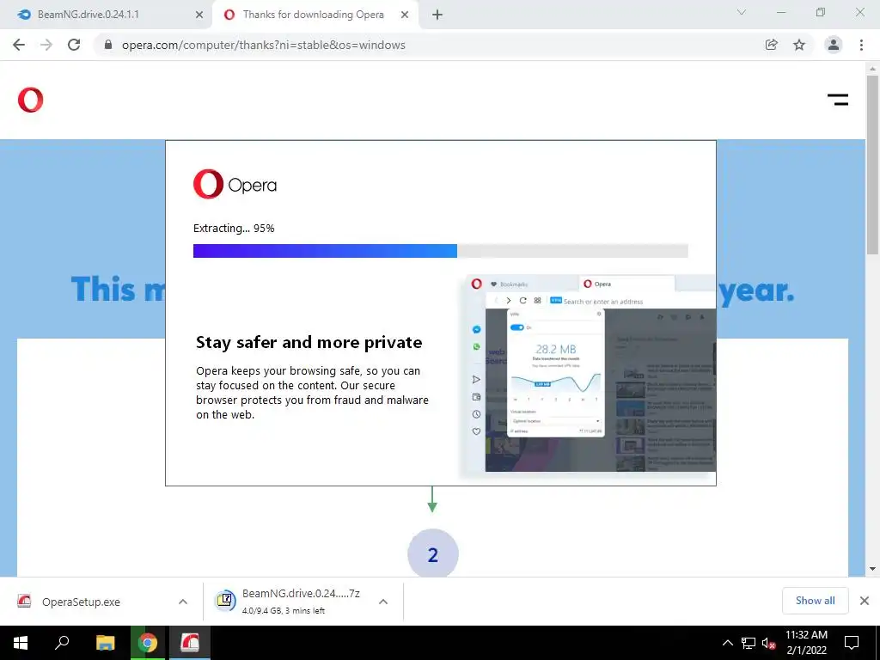Open Chrome three-dot menu
Screen dimensions: 880x660
(x=861, y=45)
